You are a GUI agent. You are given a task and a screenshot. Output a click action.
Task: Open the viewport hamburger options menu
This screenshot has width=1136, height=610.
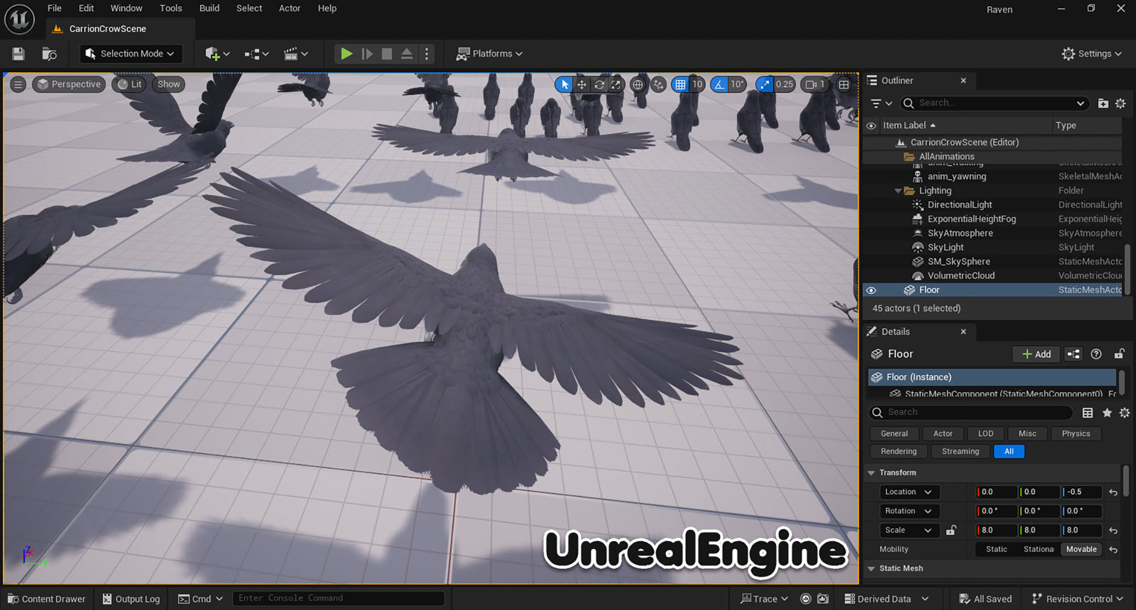[x=18, y=84]
